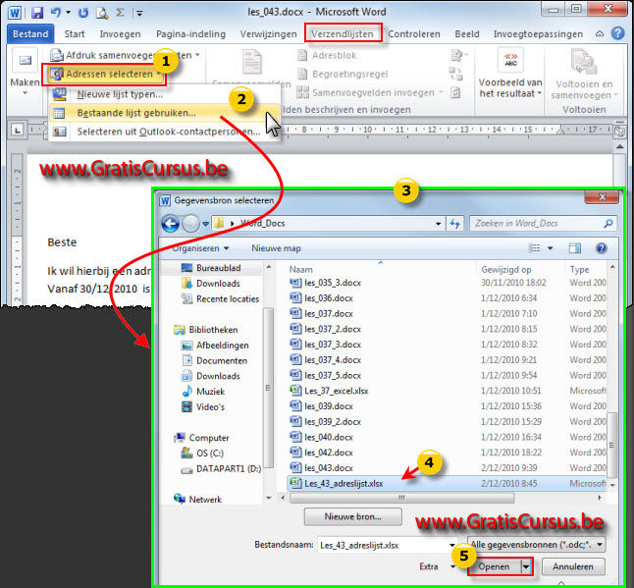This screenshot has height=588, width=634.
Task: Click the Undo icon in quick access toolbar
Action: point(55,13)
